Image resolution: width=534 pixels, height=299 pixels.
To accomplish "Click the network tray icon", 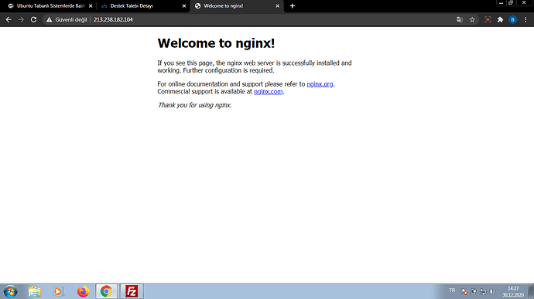I will 483,291.
